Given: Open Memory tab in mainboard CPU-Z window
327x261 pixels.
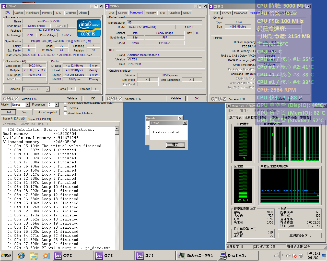Looking at the screenshot, I should pyautogui.click(x=151, y=13).
